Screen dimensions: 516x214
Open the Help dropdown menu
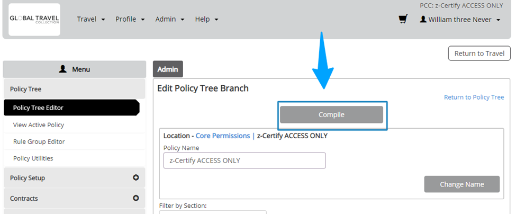click(x=206, y=20)
